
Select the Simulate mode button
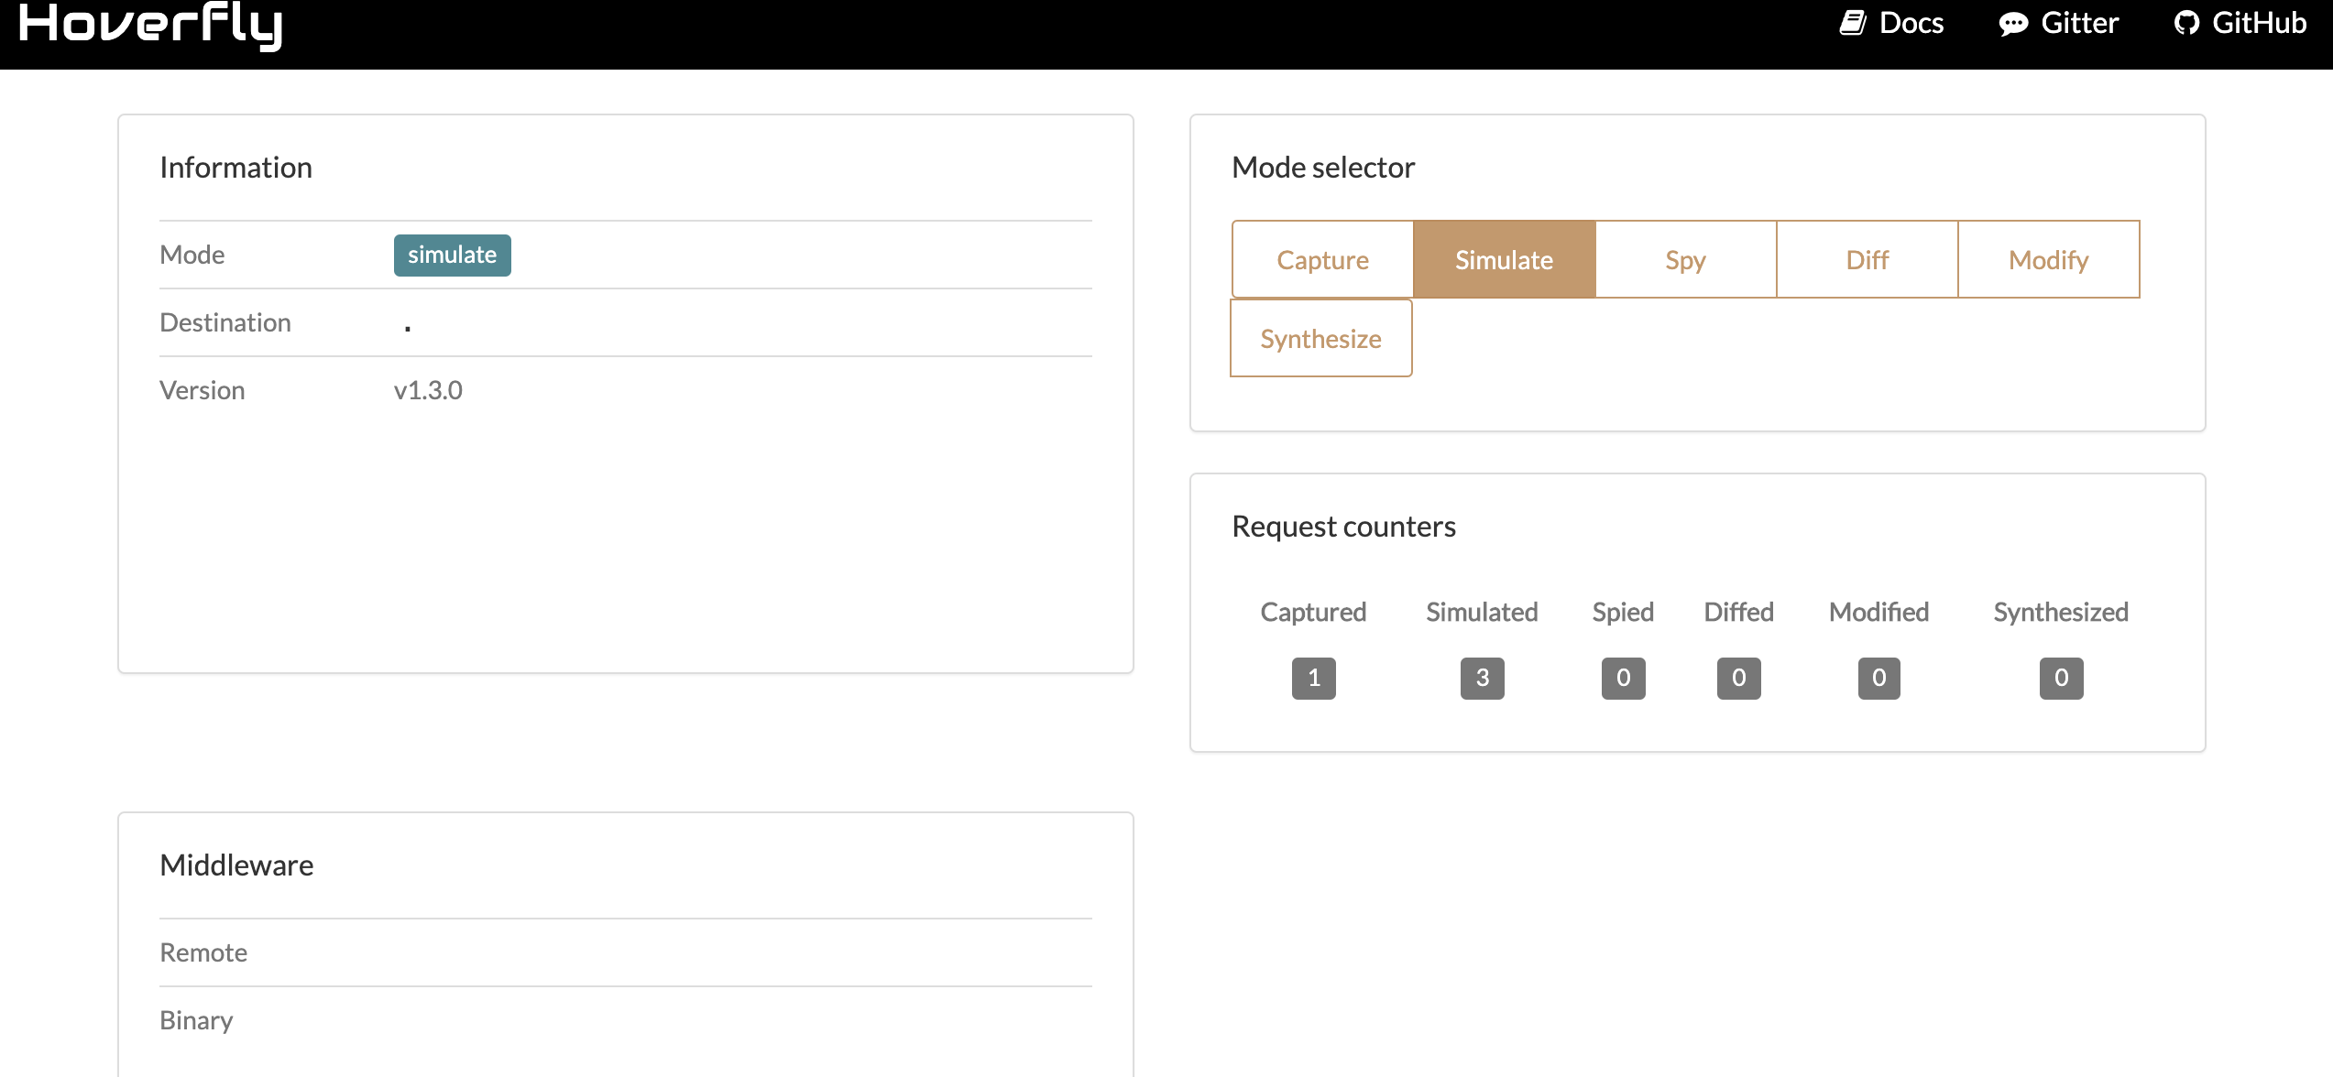(x=1504, y=260)
